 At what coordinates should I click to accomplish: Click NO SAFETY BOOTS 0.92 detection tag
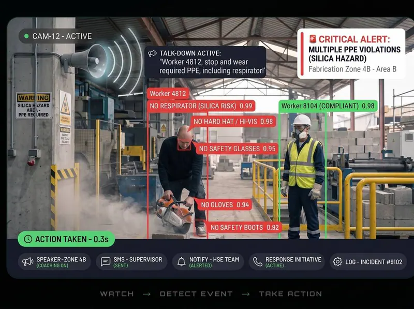(244, 227)
